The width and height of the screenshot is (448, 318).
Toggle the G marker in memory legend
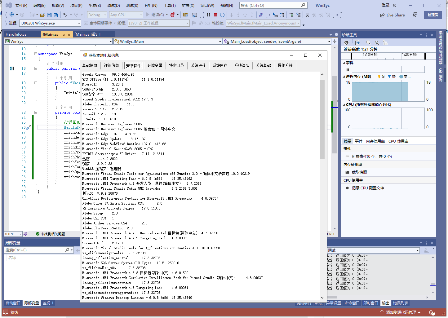click(x=381, y=77)
